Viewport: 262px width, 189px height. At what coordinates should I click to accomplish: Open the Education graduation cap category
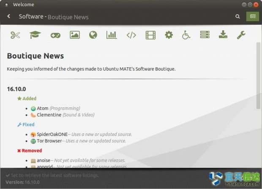pos(35,35)
